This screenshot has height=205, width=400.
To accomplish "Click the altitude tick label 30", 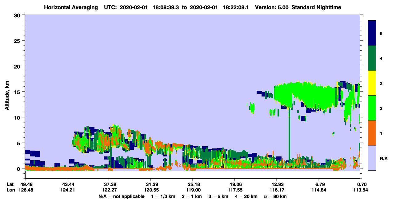I will click(18, 15).
